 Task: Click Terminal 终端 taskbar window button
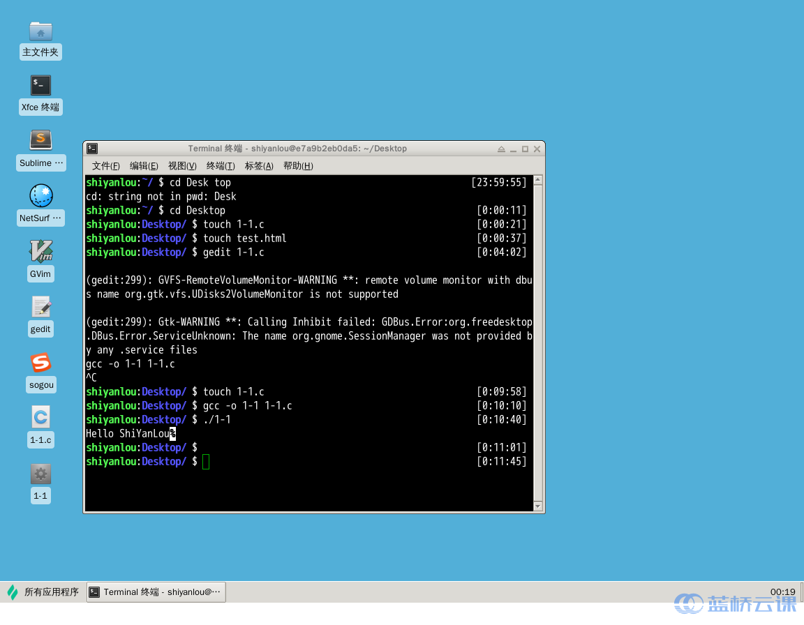click(x=156, y=592)
